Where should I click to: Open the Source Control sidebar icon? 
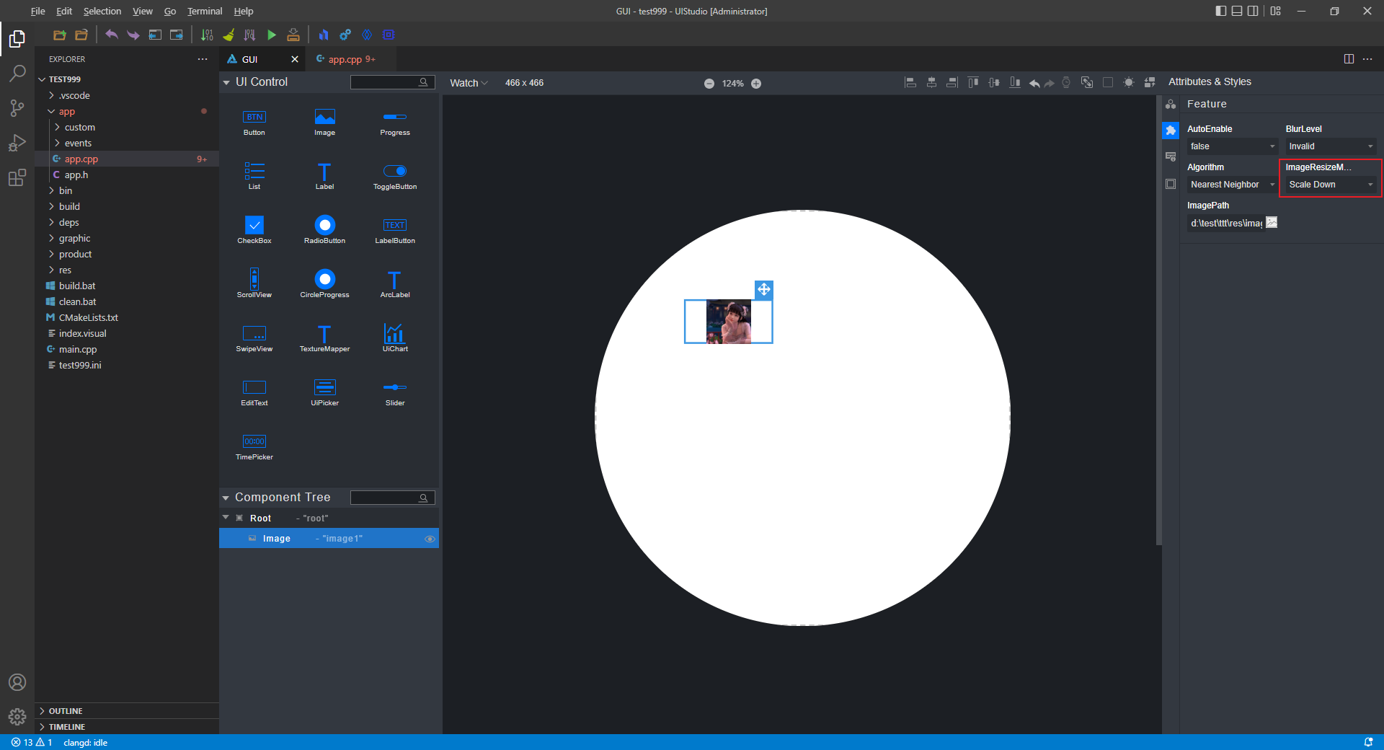[17, 108]
